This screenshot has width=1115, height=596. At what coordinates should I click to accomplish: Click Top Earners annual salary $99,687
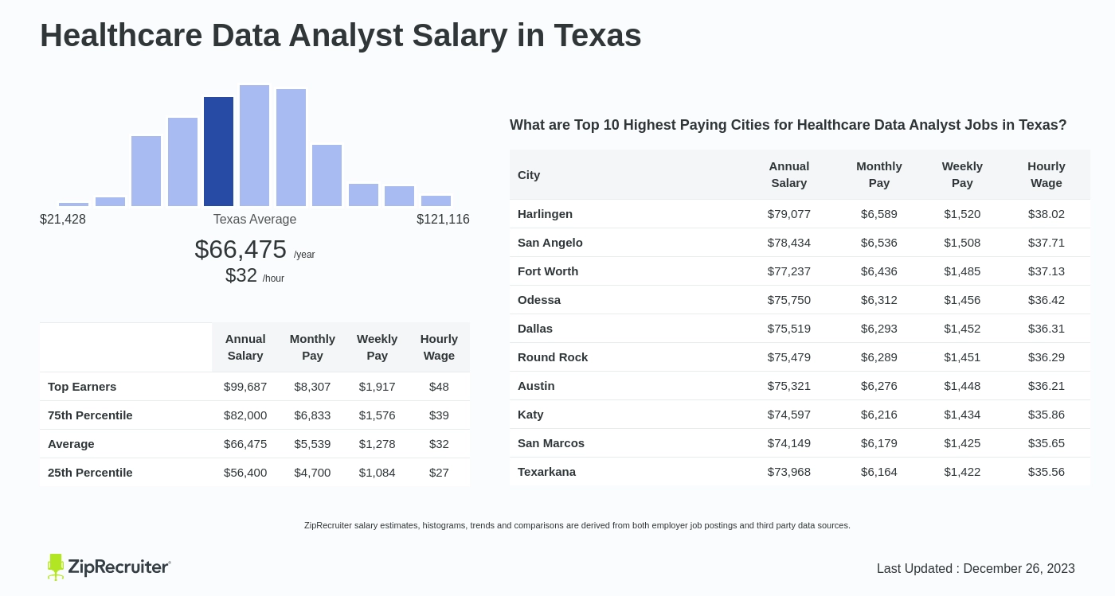point(245,386)
